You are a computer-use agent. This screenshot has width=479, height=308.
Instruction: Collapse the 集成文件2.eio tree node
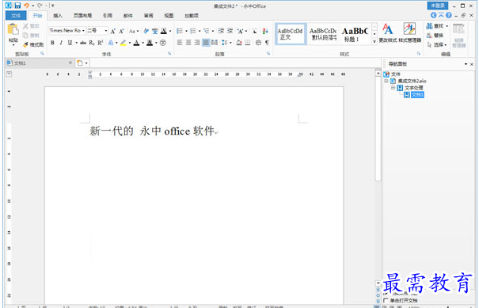click(x=386, y=81)
